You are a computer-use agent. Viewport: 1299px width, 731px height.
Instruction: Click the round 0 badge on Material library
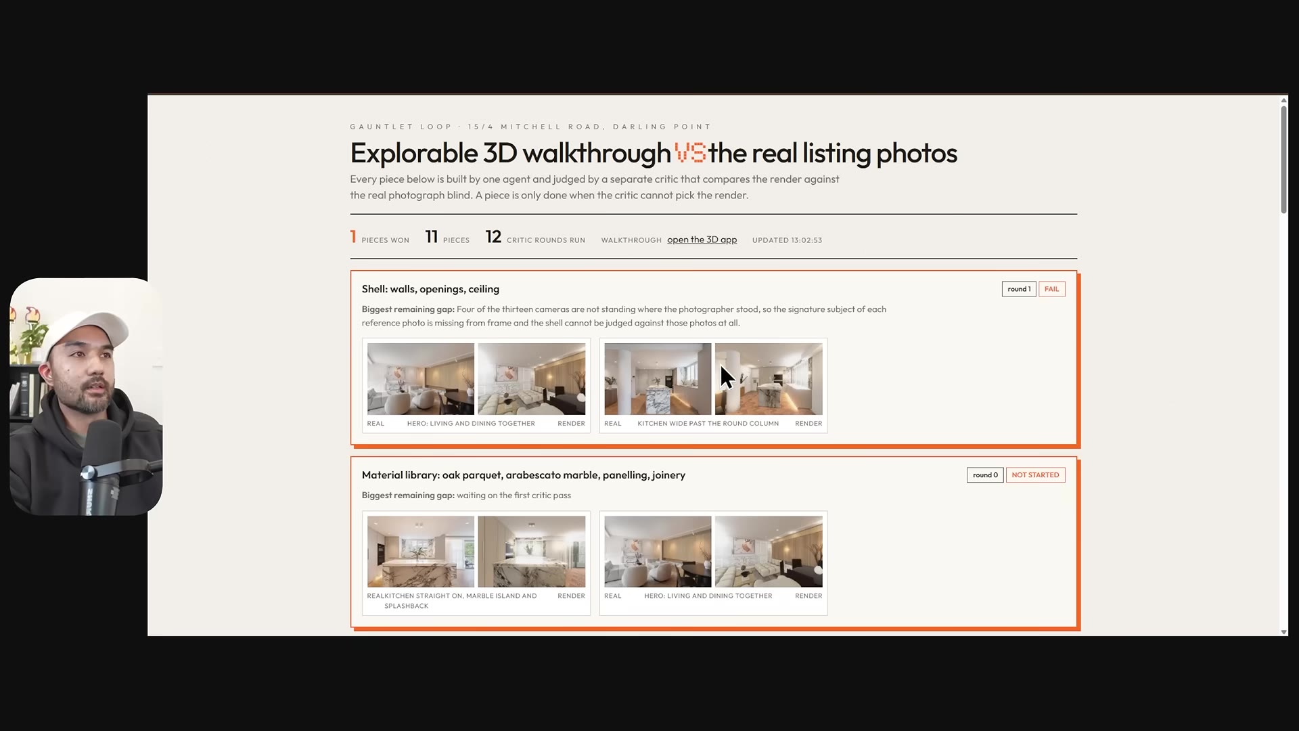985,475
